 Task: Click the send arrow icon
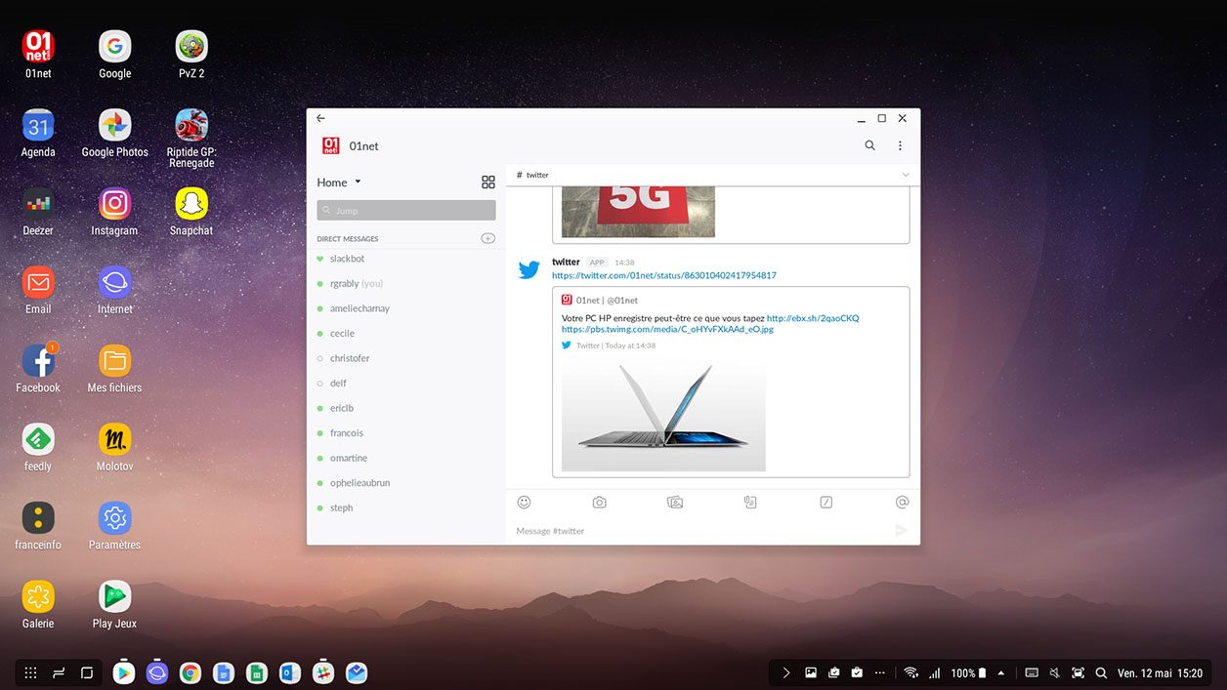[x=902, y=530]
